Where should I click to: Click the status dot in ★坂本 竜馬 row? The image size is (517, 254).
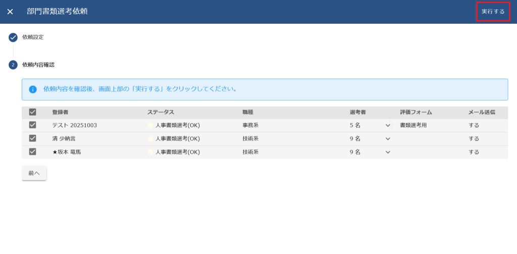click(x=150, y=152)
